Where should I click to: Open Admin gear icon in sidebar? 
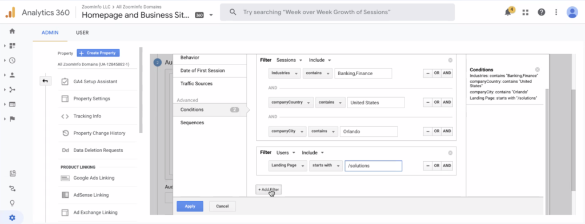click(x=13, y=218)
